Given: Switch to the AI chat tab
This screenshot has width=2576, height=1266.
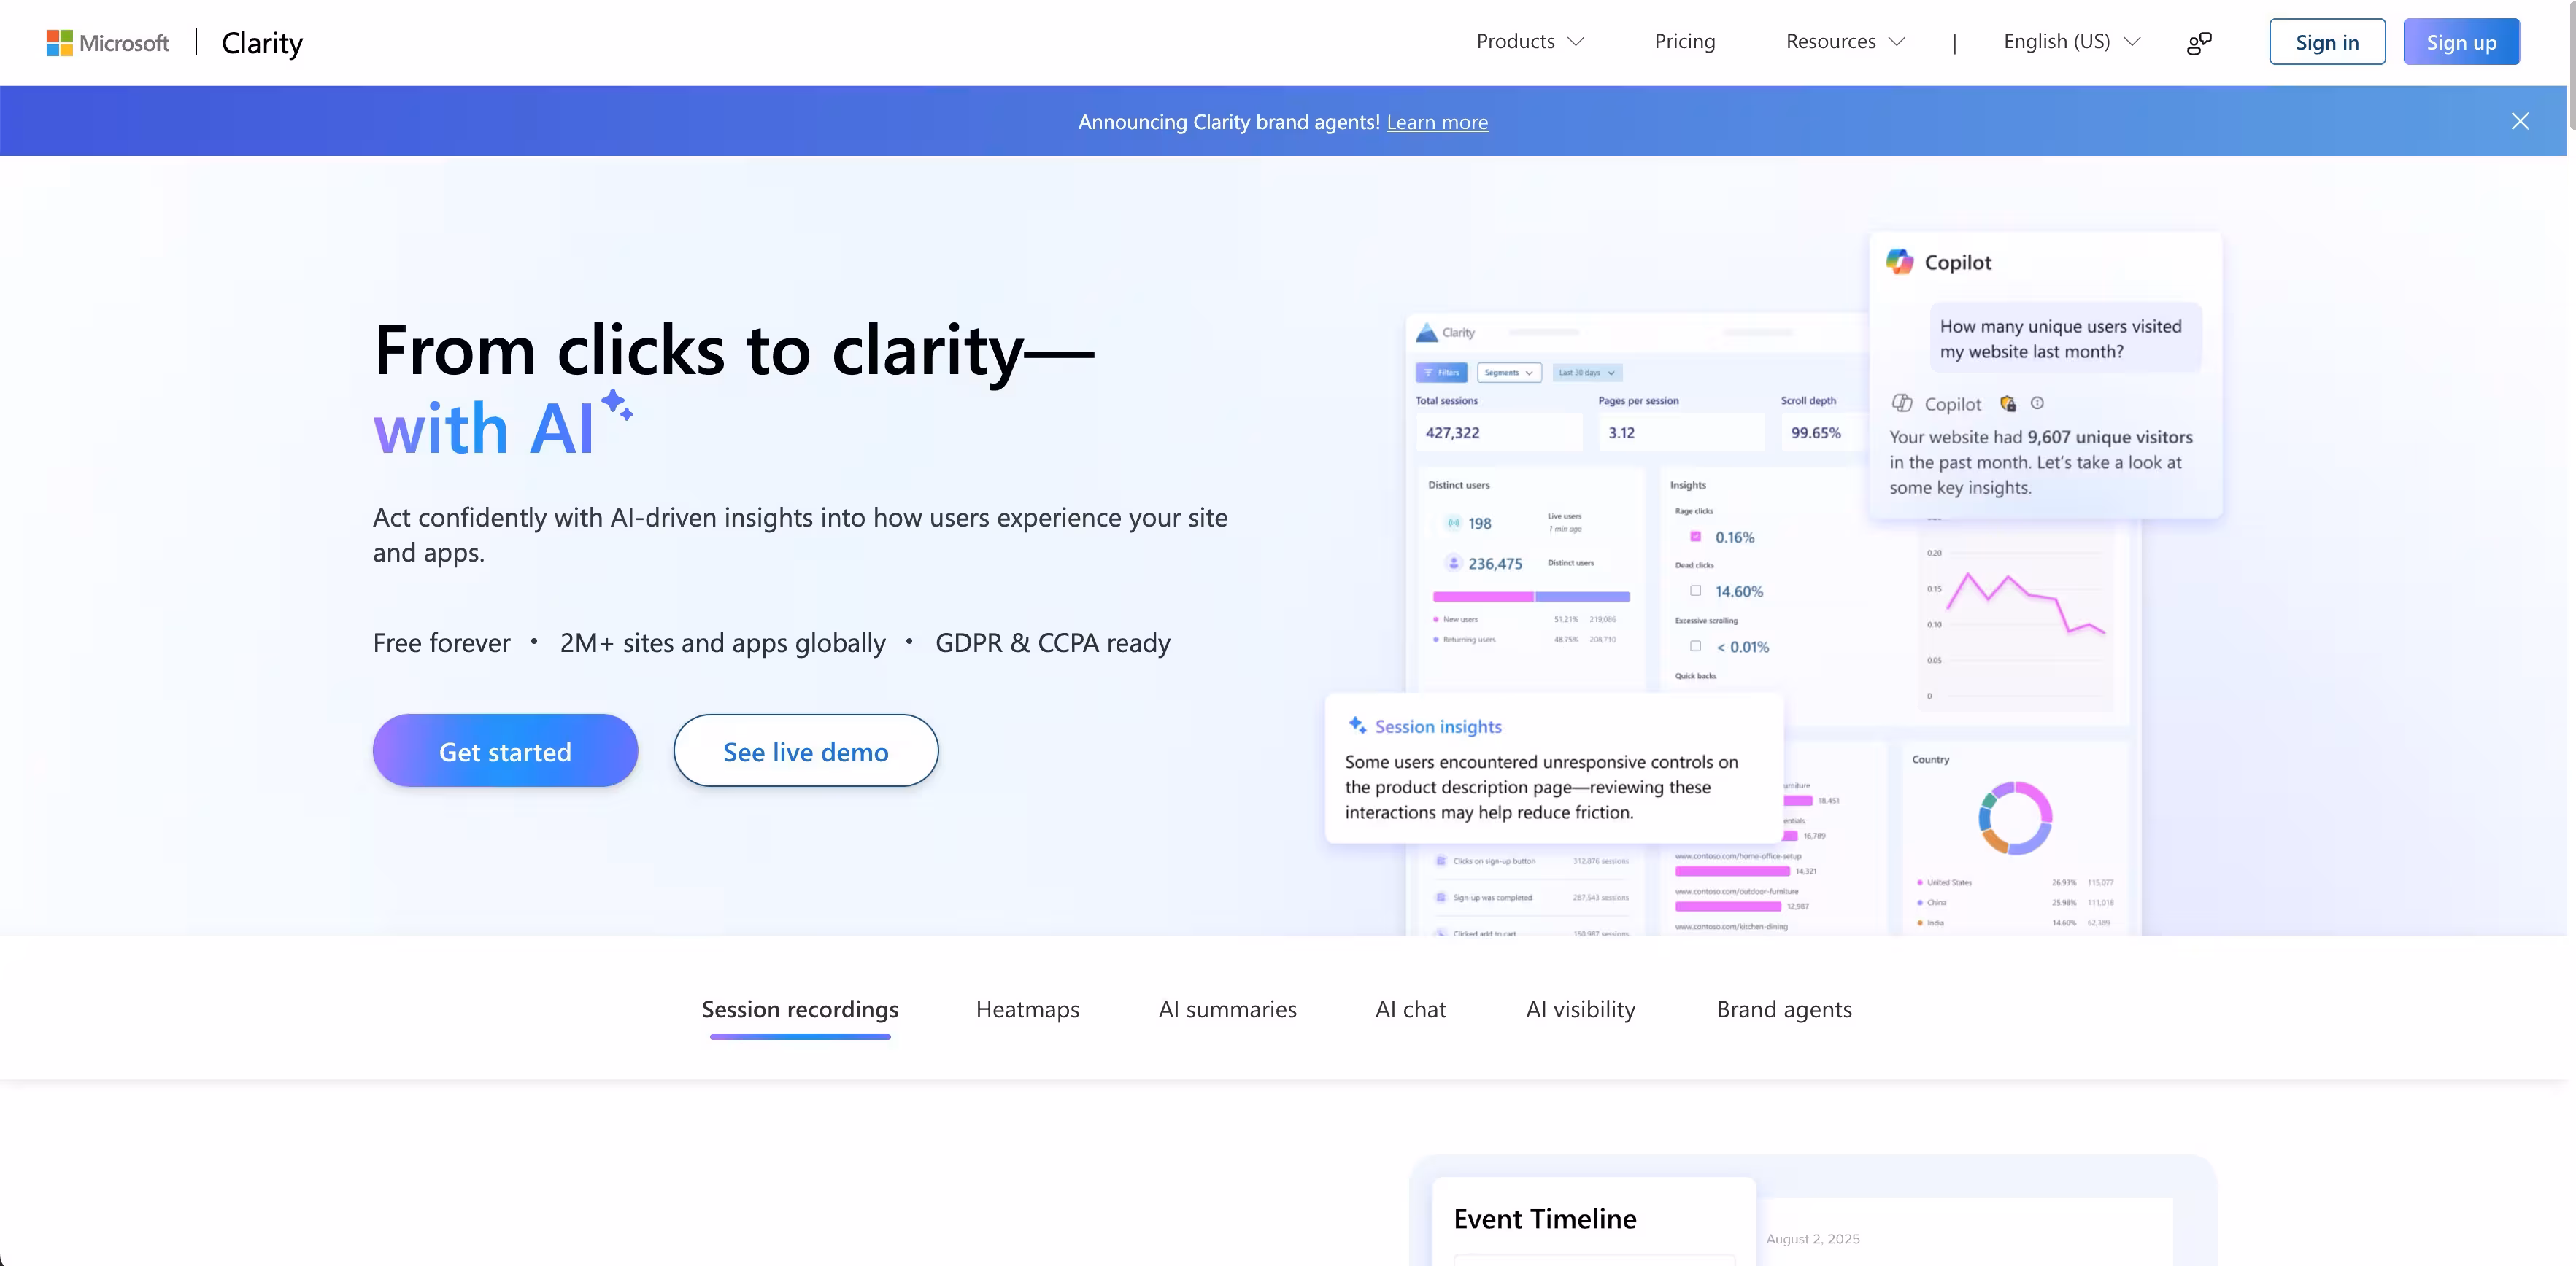Looking at the screenshot, I should [x=1410, y=1009].
